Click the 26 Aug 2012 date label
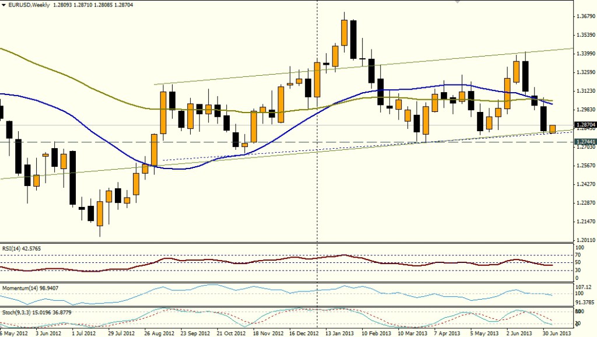 [157, 333]
